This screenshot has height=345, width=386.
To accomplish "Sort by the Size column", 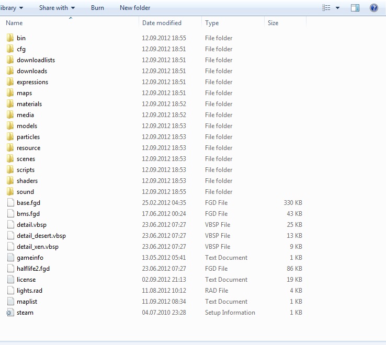I will tap(273, 23).
